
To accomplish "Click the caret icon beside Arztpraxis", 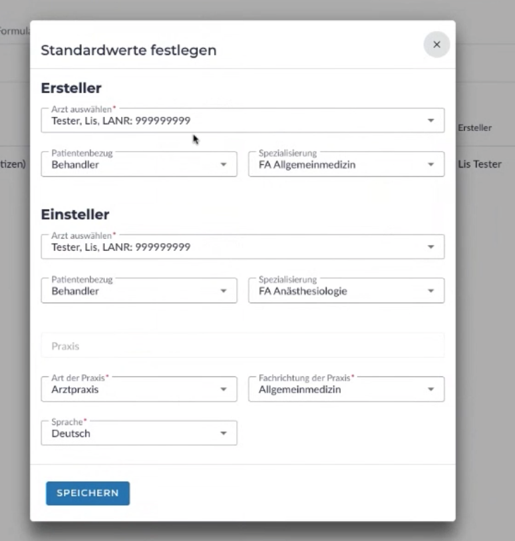I will 223,389.
